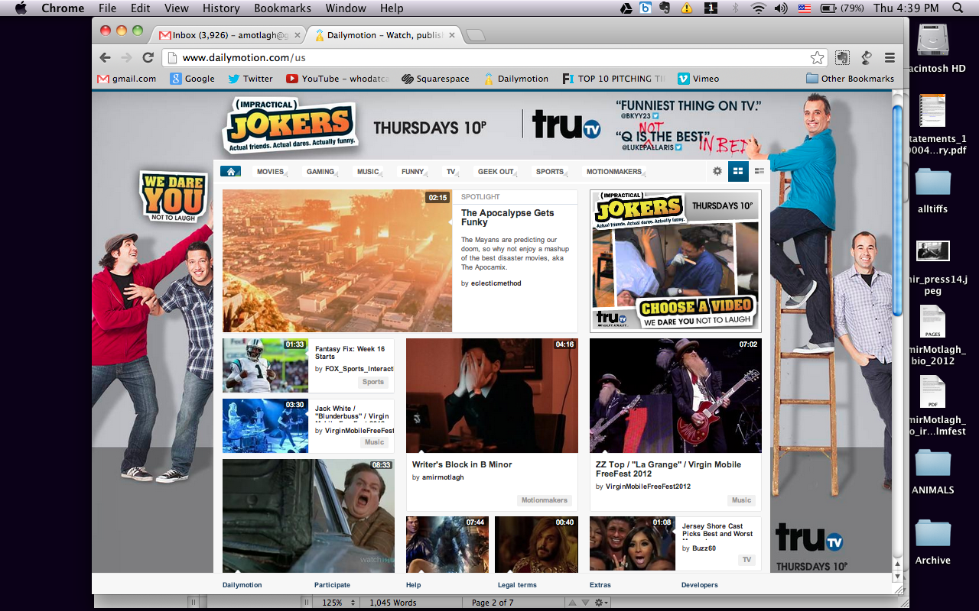Play the Fantasy Fix Week 16 thumbnail
979x611 pixels.
(265, 366)
